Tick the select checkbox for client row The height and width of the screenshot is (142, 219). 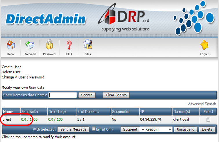pos(208,120)
